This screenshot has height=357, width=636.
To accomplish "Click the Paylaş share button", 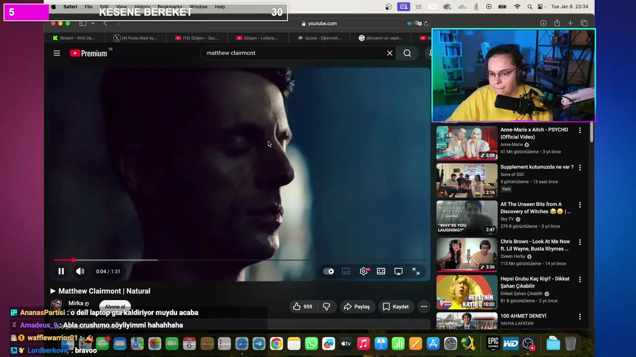I will pos(357,306).
